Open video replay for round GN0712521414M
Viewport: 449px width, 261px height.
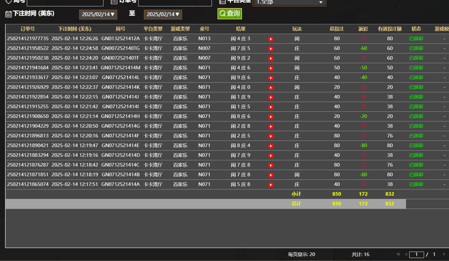271,68
